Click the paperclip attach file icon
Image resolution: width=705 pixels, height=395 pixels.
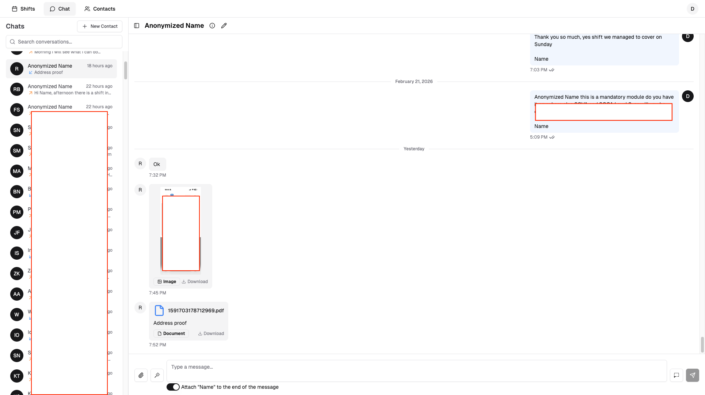coord(141,375)
